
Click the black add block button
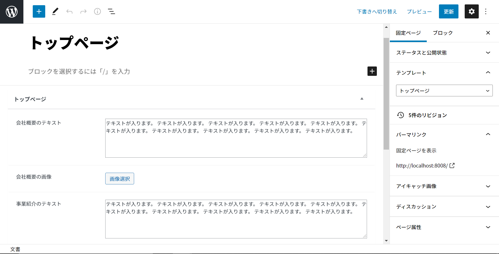(x=372, y=71)
